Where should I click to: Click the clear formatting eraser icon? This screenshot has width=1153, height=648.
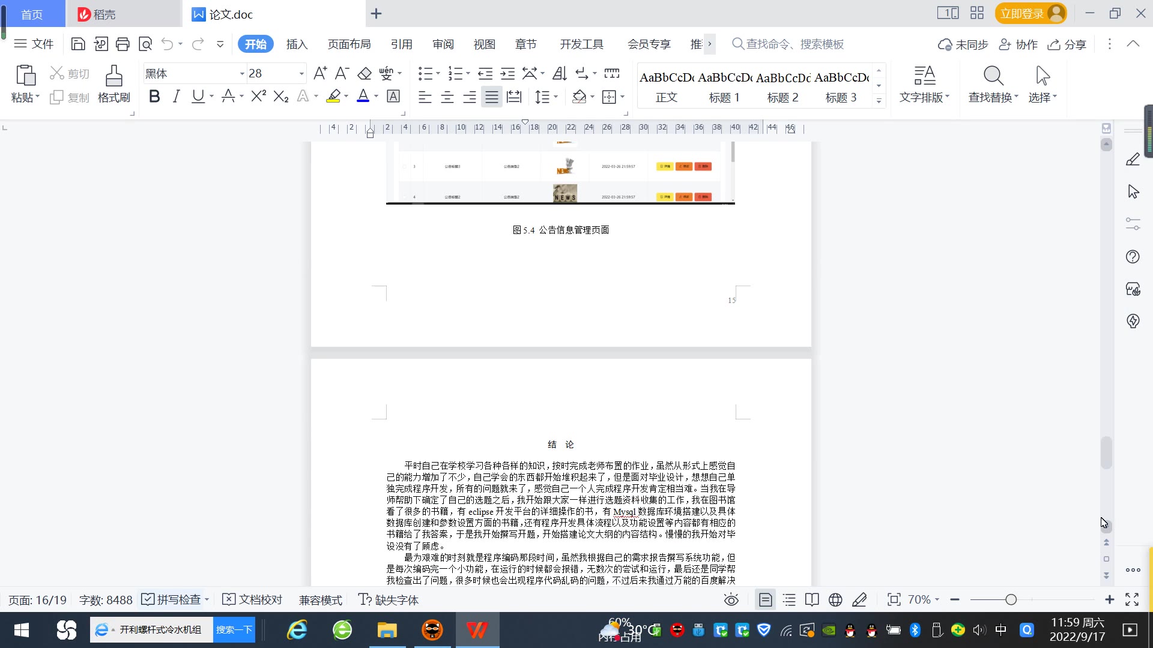pos(364,73)
